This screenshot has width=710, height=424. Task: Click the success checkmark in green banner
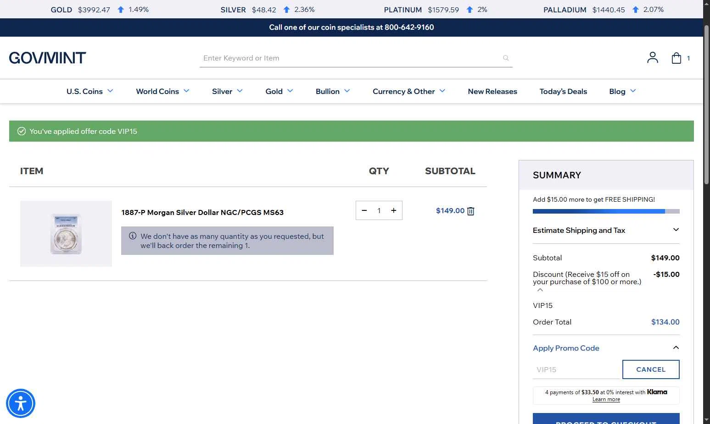tap(22, 131)
